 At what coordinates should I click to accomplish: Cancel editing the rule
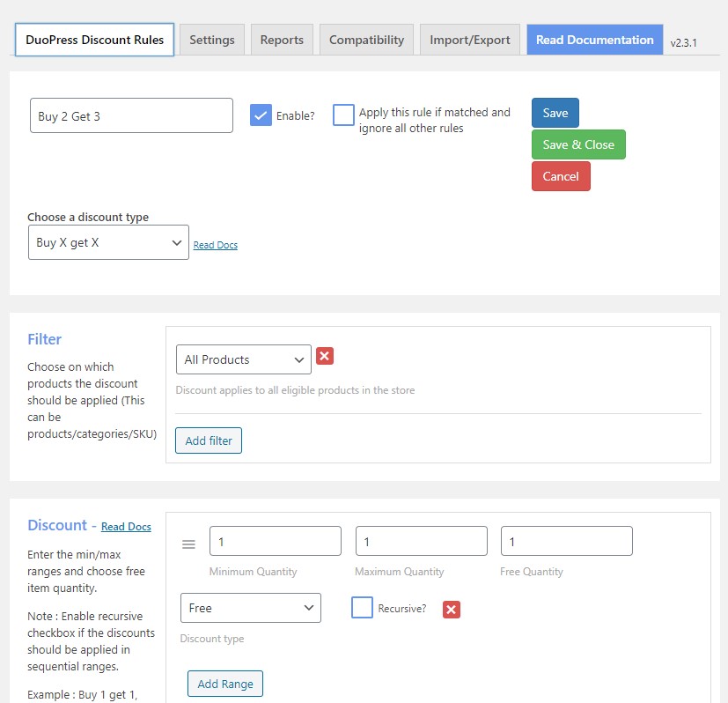coord(561,176)
